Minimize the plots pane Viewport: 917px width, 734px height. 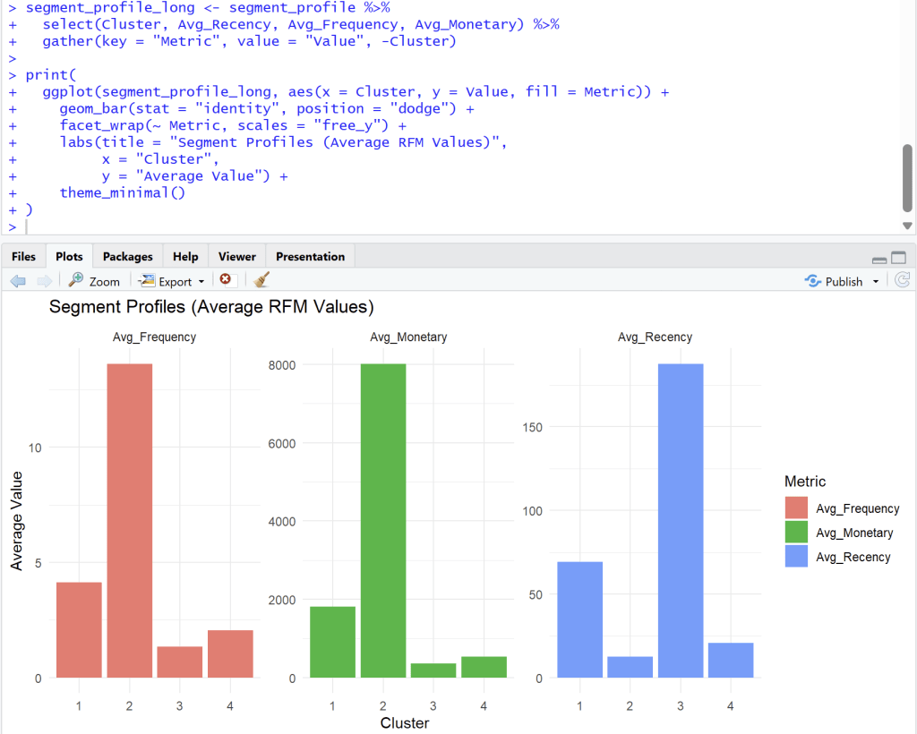(879, 259)
